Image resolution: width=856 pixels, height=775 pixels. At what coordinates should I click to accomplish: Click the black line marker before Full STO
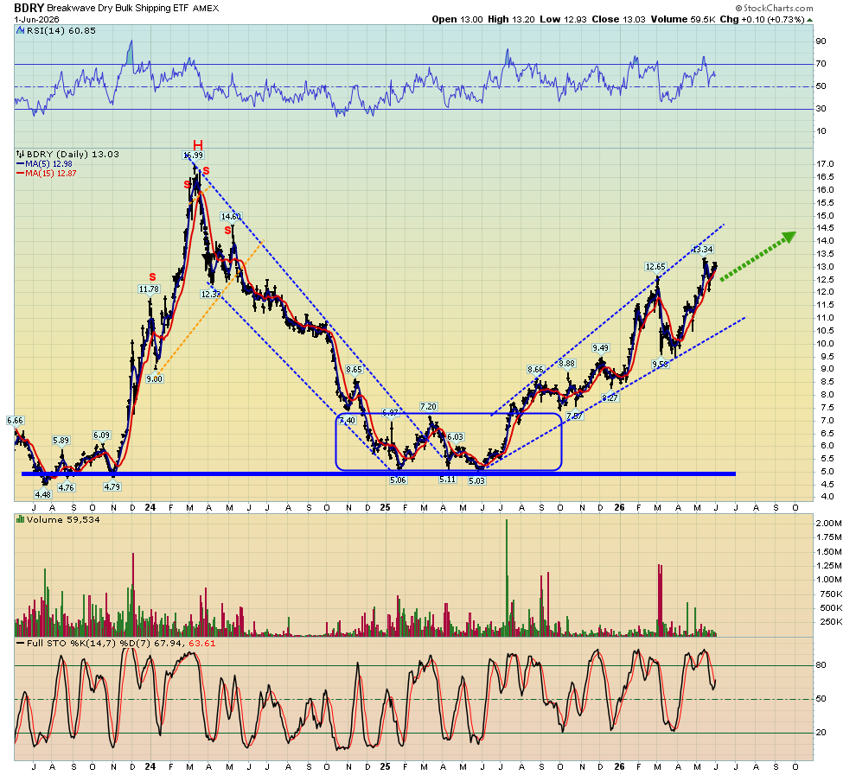(20, 644)
